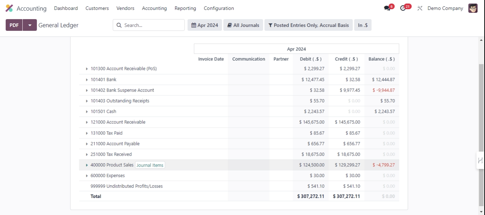Open the Configuration menu

[x=218, y=8]
